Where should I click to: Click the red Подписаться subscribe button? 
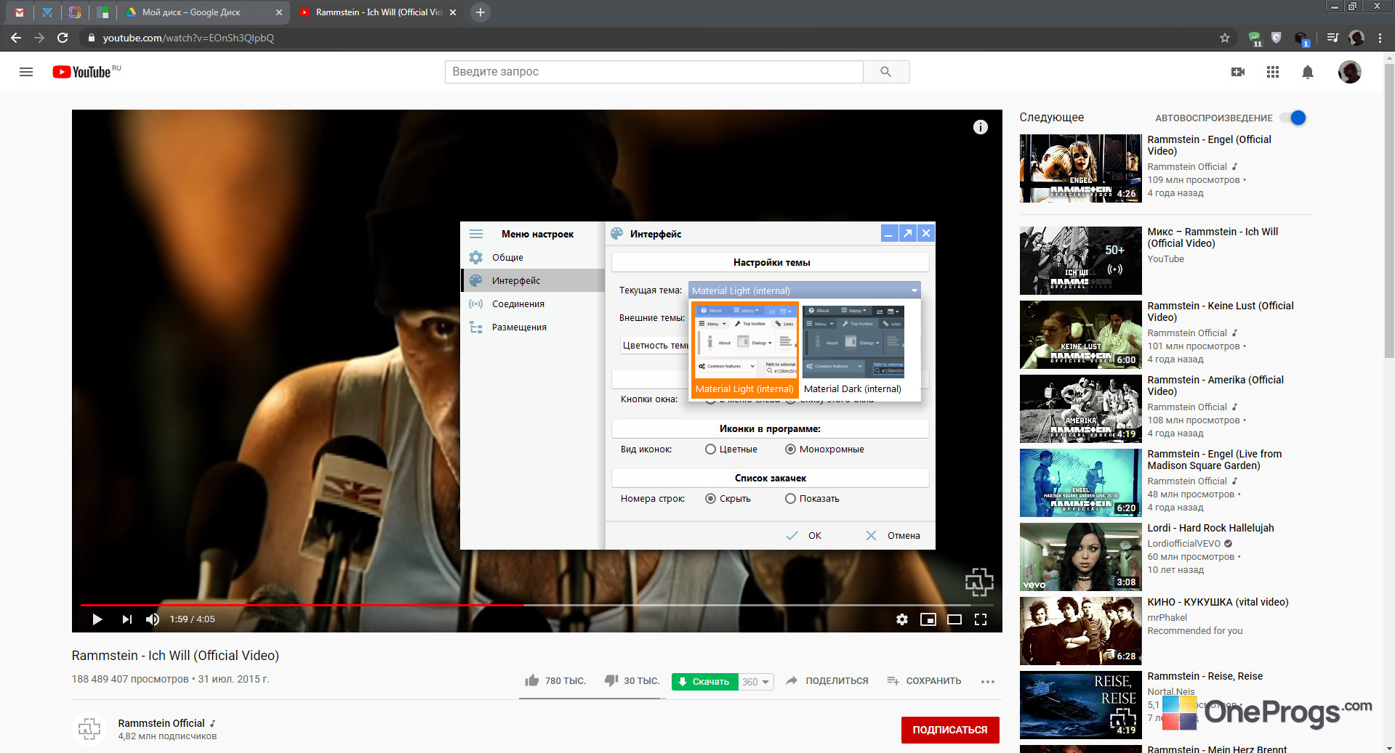click(950, 730)
